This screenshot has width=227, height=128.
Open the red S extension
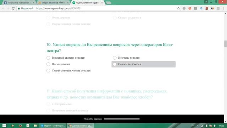(x=207, y=9)
